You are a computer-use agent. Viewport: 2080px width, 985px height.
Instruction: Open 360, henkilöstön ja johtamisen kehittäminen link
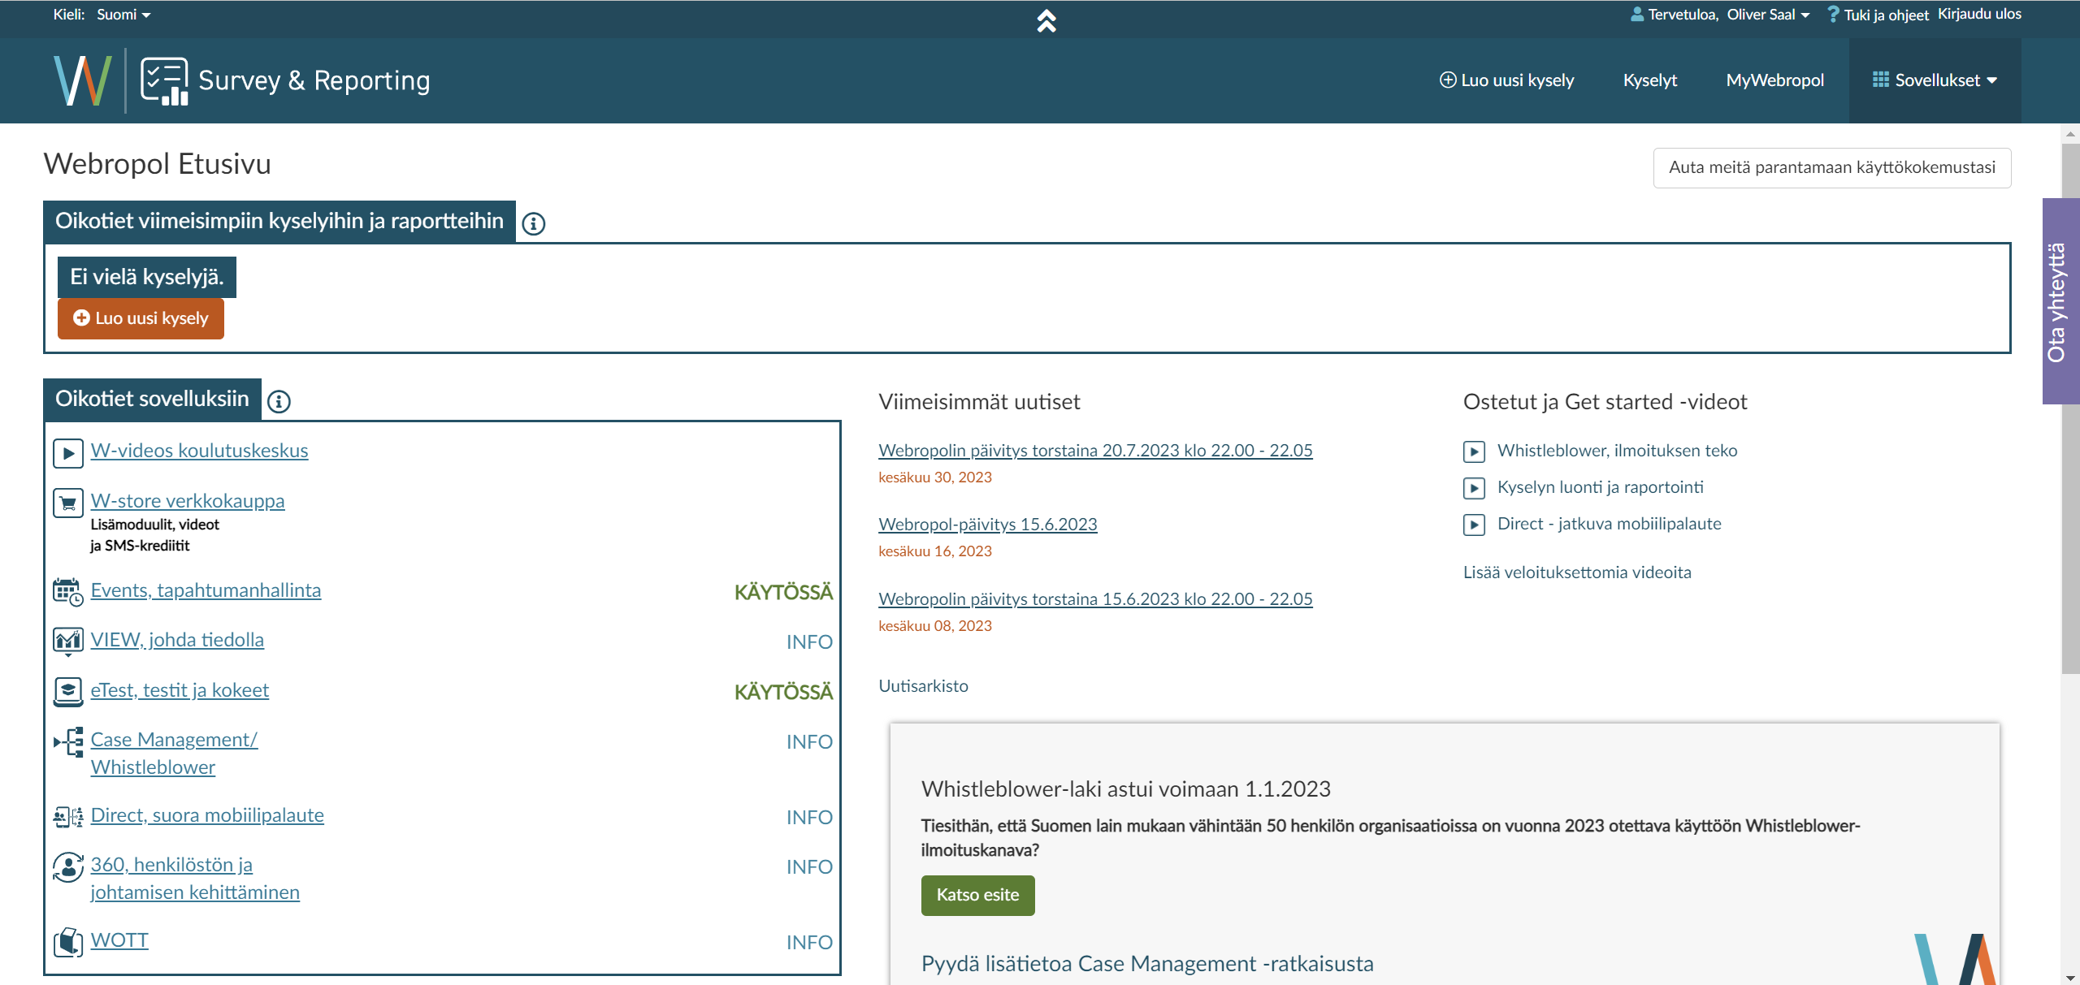tap(195, 879)
